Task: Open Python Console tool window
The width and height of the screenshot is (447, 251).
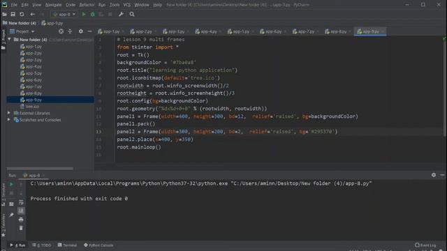Action: click(98, 245)
